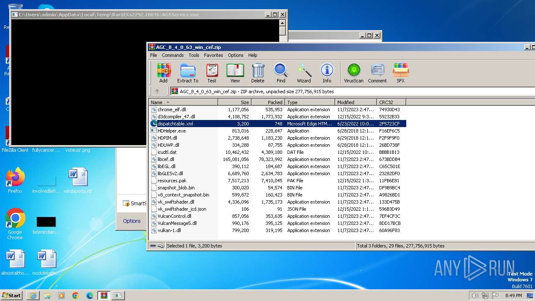This screenshot has height=301, width=535.
Task: Sort files by Packed column header
Action: (x=268, y=102)
